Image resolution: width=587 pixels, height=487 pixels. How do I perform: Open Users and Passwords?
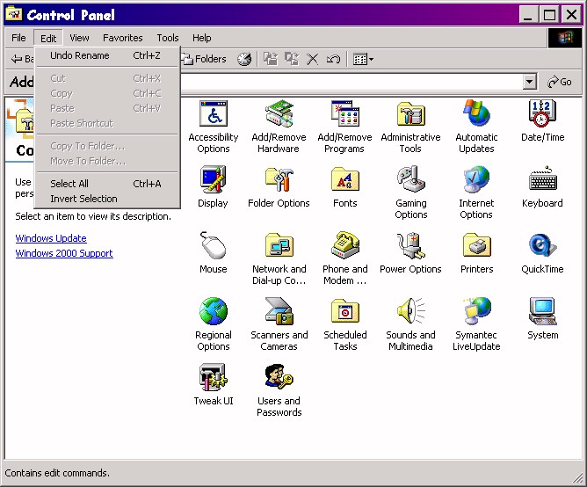point(279,390)
